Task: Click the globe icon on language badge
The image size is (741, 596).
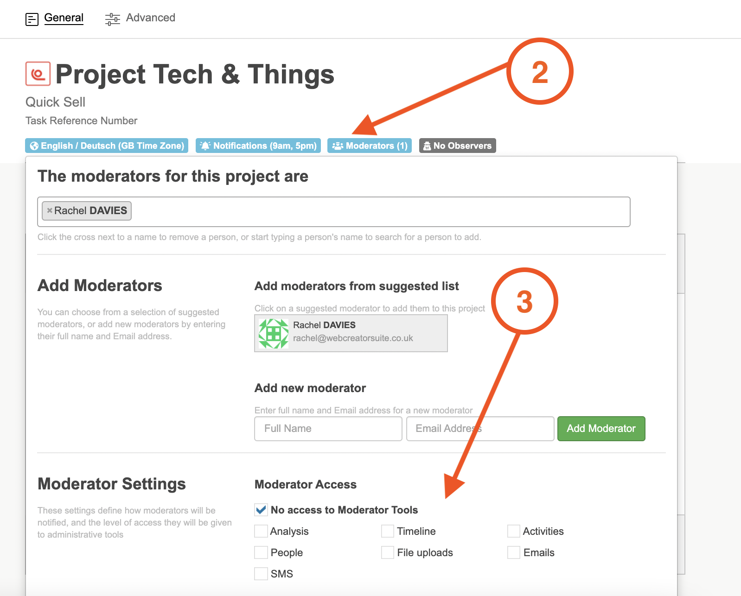Action: pos(34,146)
